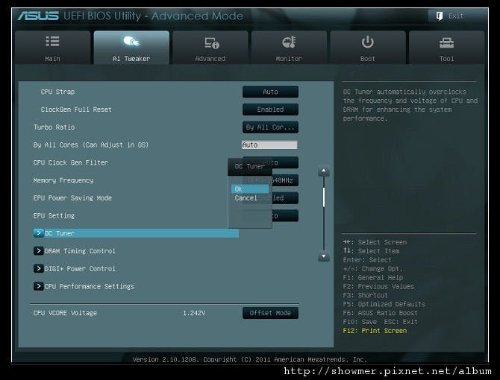Image resolution: width=500 pixels, height=380 pixels.
Task: Switch to the Tool tab
Action: point(446,48)
